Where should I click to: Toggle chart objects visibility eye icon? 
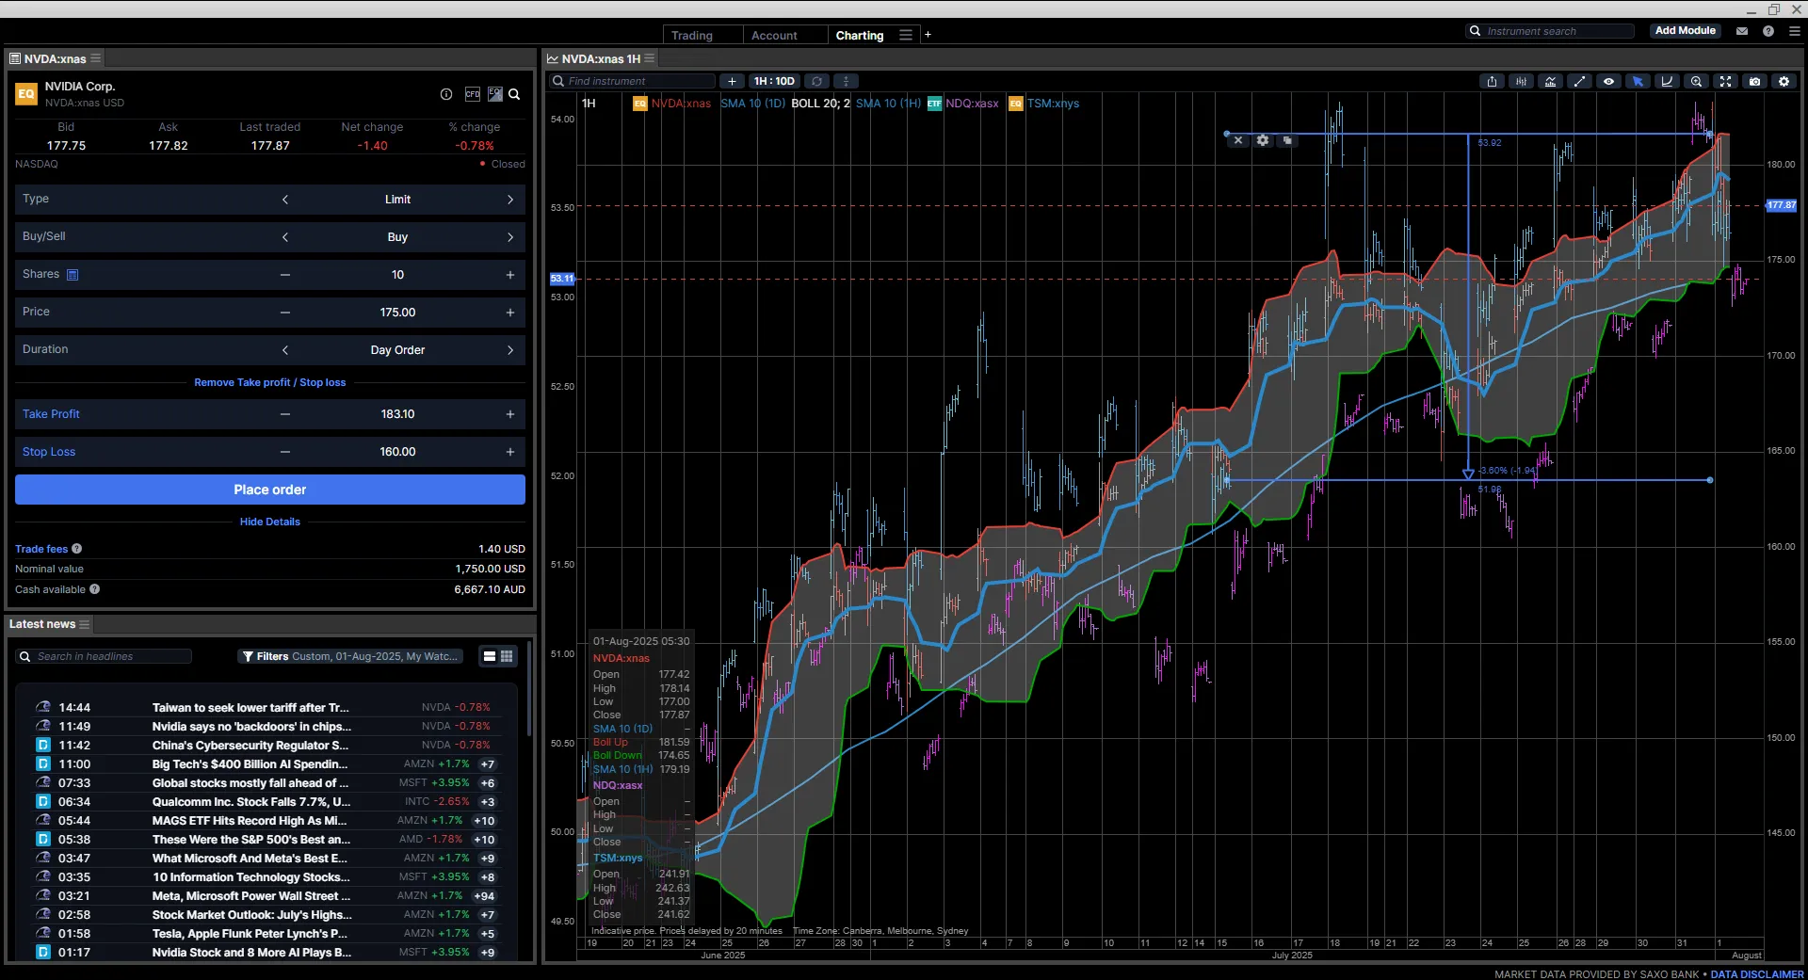(1608, 82)
